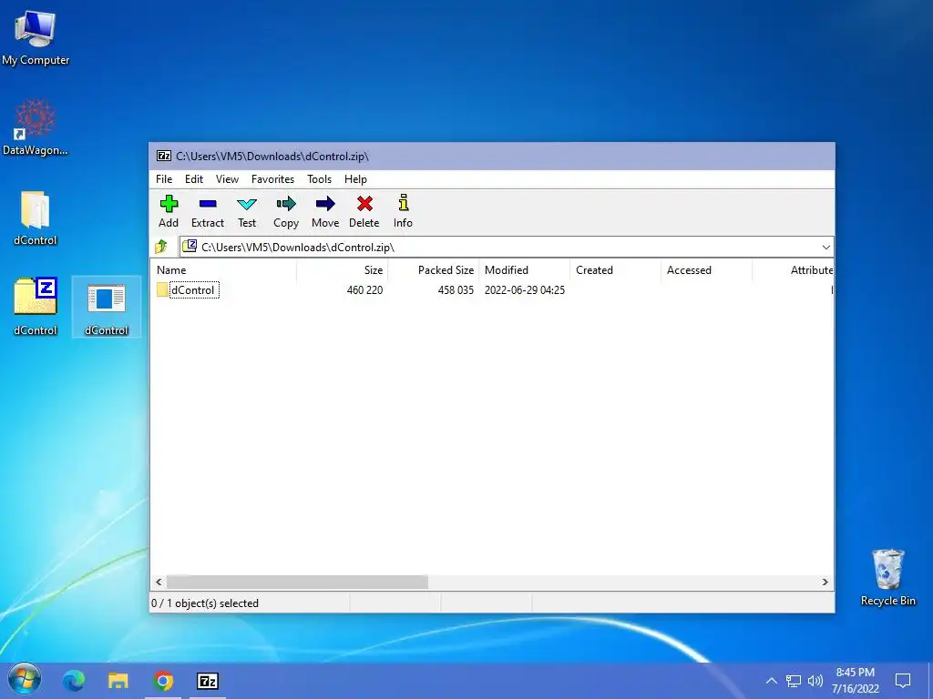933x699 pixels.
Task: Expand the address bar path dropdown
Action: tap(825, 248)
